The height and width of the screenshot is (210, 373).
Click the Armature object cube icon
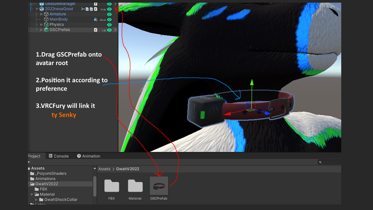[46, 14]
